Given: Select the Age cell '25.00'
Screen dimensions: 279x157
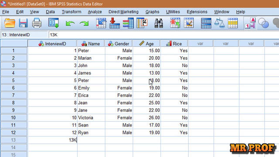Looking at the screenshot, I should pos(146,103).
